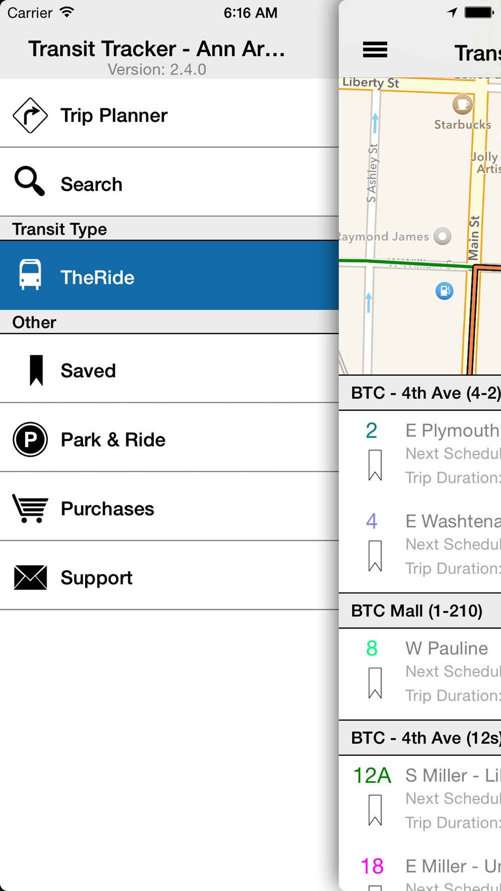Toggle bookmark for route 8 W Pauline
This screenshot has width=501, height=891.
(x=375, y=683)
